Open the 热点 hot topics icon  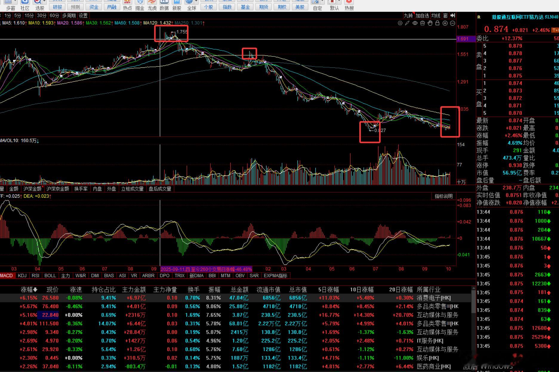point(127,5)
